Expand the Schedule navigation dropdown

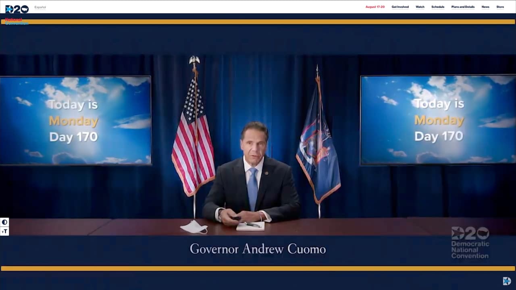tap(438, 7)
